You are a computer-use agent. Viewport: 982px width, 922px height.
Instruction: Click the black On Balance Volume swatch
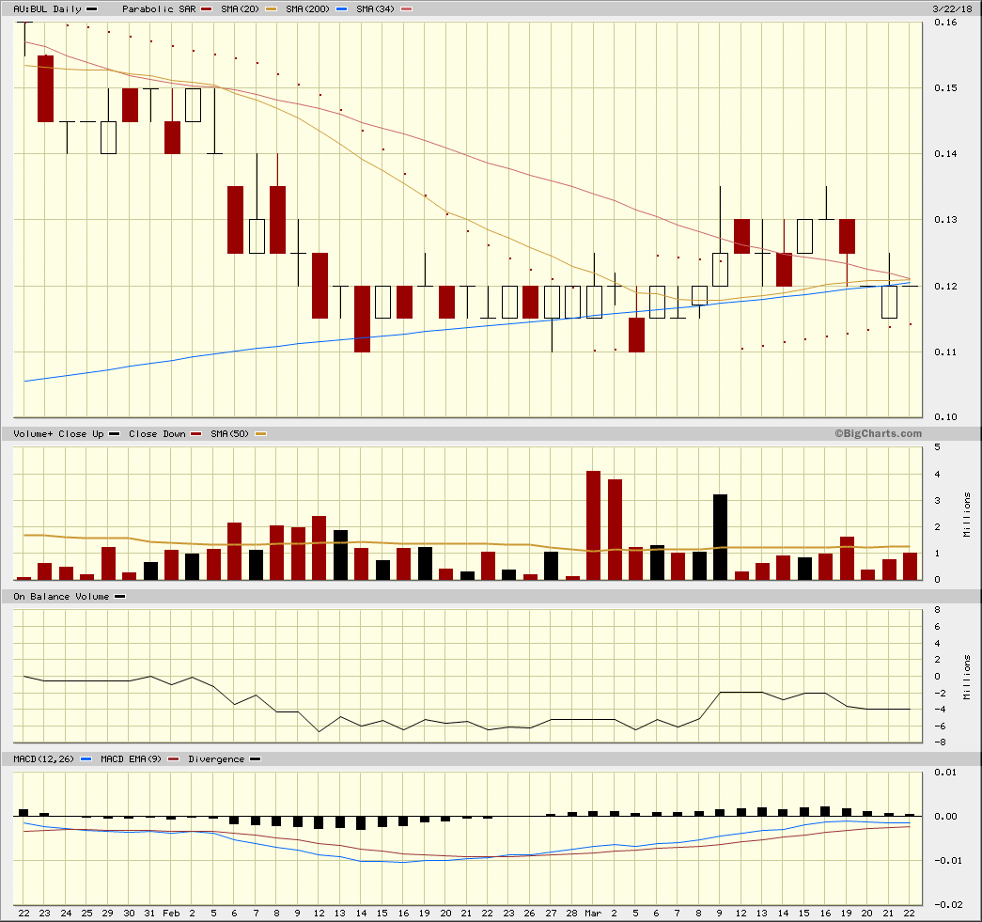click(x=119, y=597)
